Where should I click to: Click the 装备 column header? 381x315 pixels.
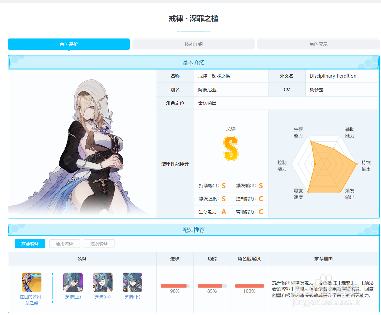pos(82,259)
